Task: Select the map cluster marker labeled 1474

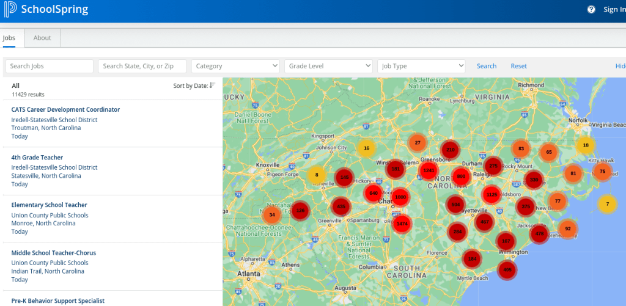Action: coord(402,224)
